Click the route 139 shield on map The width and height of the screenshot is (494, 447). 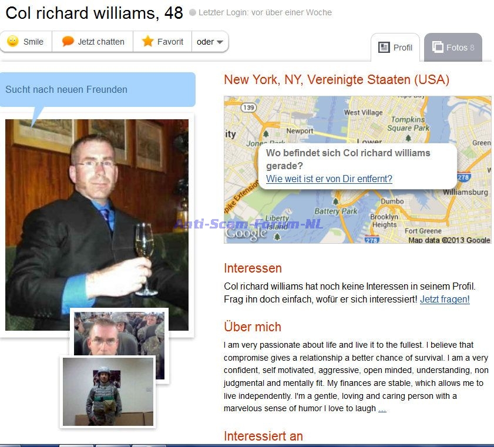(x=248, y=107)
